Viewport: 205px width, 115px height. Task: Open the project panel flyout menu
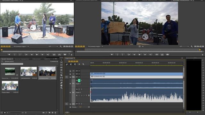[56, 59]
